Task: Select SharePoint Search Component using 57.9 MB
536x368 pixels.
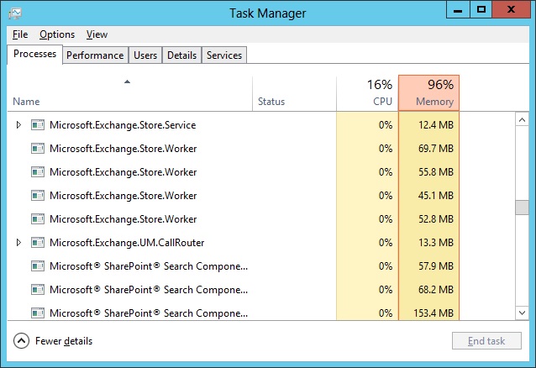Action: click(149, 266)
